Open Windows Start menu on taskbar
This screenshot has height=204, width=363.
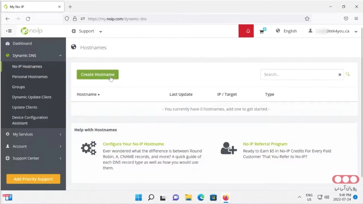click(x=138, y=198)
